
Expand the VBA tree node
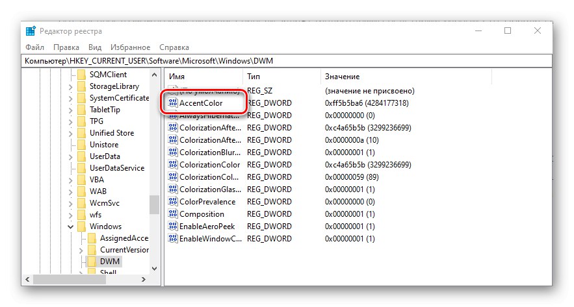pyautogui.click(x=71, y=180)
